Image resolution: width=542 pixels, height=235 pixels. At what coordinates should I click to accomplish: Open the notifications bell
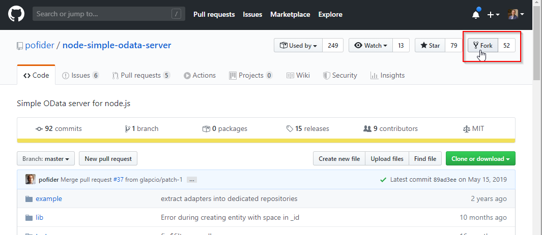(476, 15)
